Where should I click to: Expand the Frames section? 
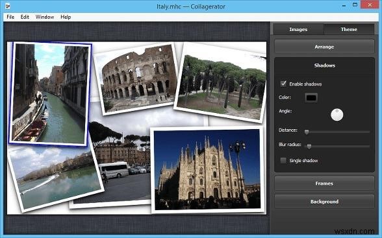click(x=324, y=184)
